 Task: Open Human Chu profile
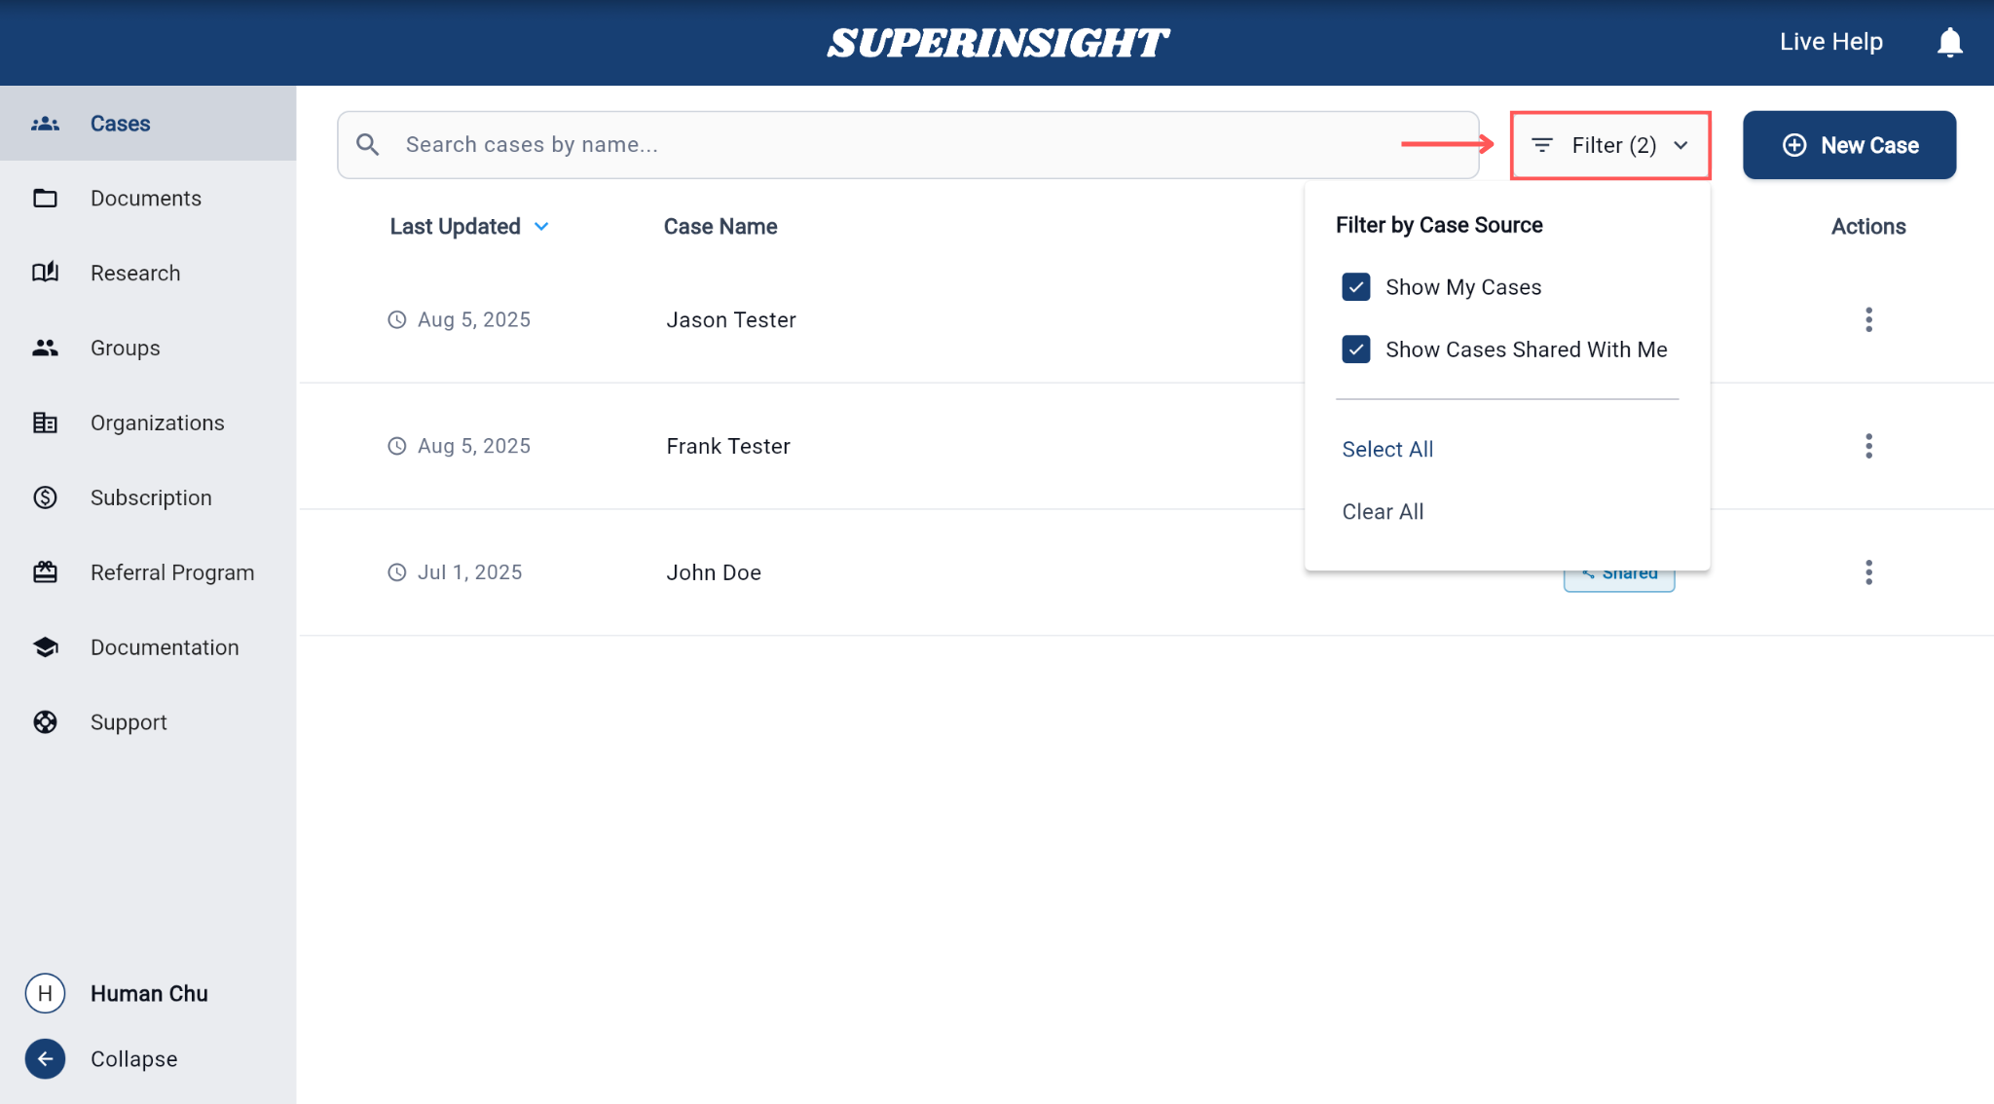point(149,993)
